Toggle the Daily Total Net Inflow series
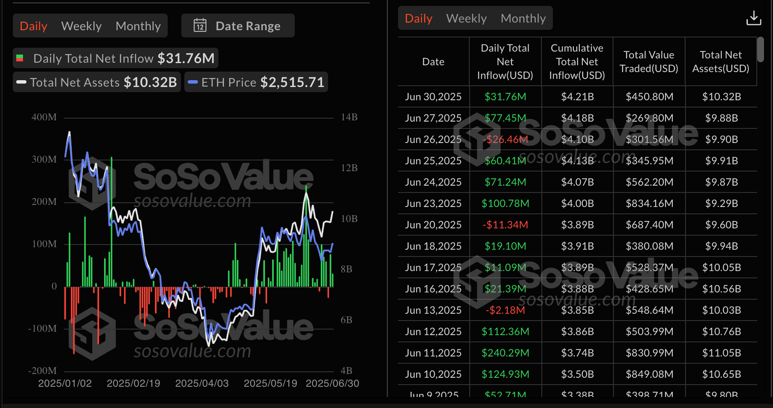This screenshot has width=773, height=408. tap(116, 58)
